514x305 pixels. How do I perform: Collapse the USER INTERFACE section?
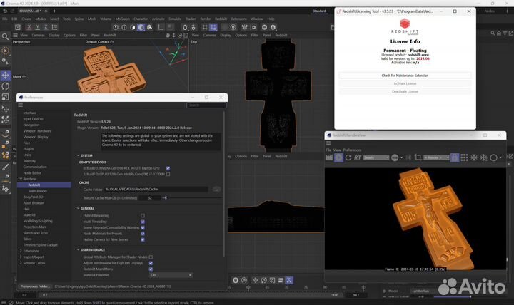(x=78, y=249)
